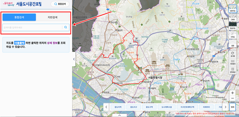Click the 통합검색 button in the header
The width and height of the screenshot is (239, 117).
click(60, 4)
